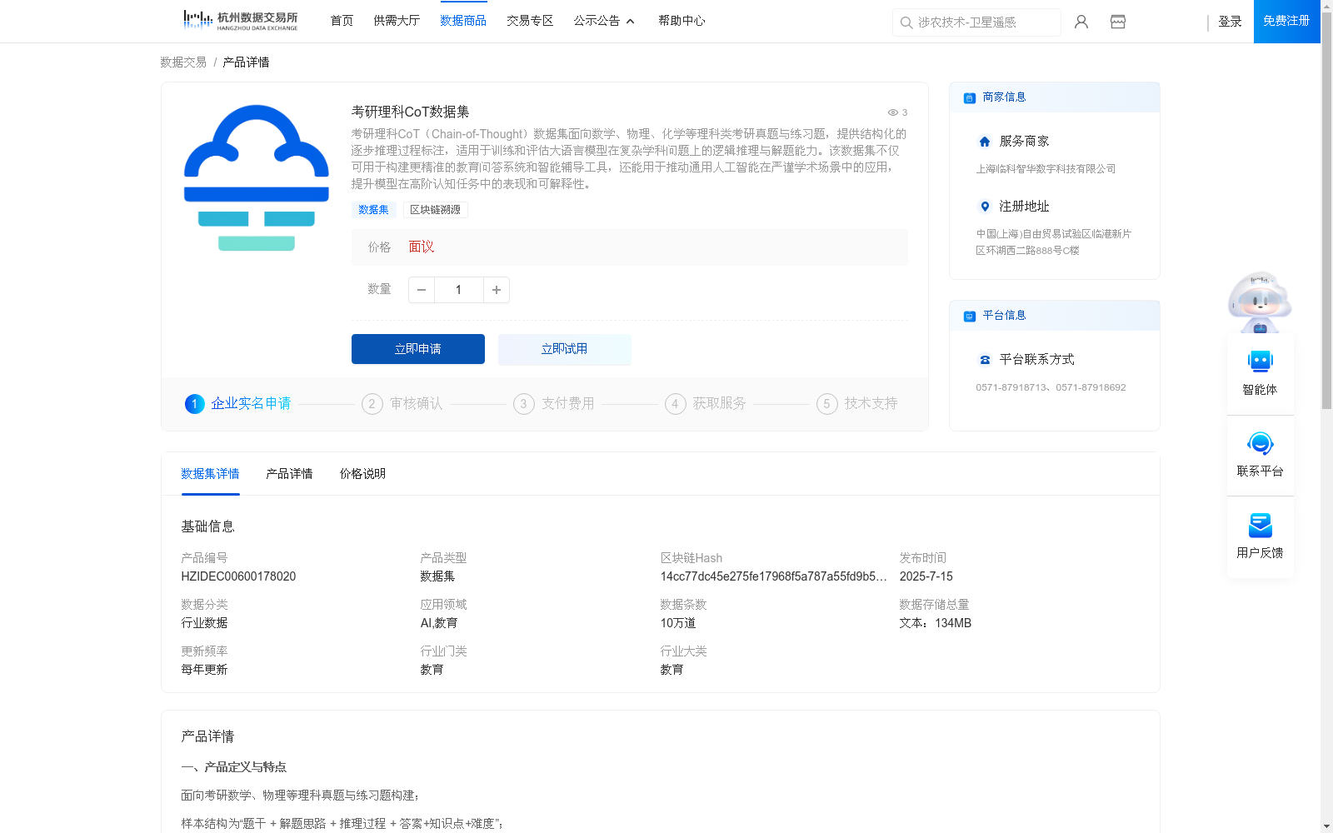Image resolution: width=1333 pixels, height=833 pixels.
Task: Click the merchant name 上海临科智华数字科技有限公司
Action: [1046, 169]
